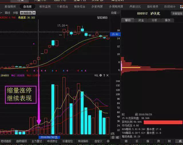Open the orange grid layout icon
The width and height of the screenshot is (183, 145).
point(181,7)
